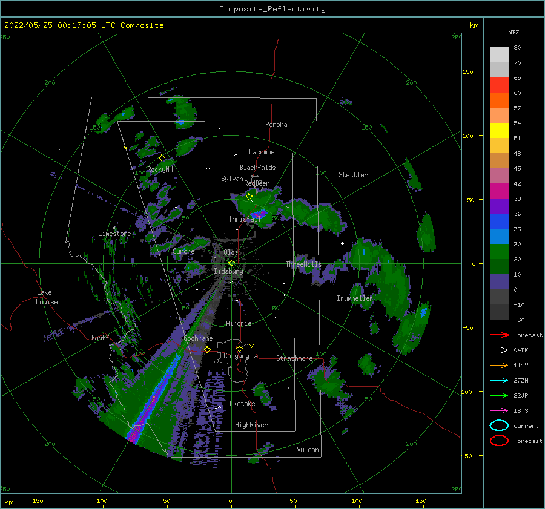Viewport: 545px width, 509px height.
Task: Click the Airdrie city label
Action: [x=239, y=323]
